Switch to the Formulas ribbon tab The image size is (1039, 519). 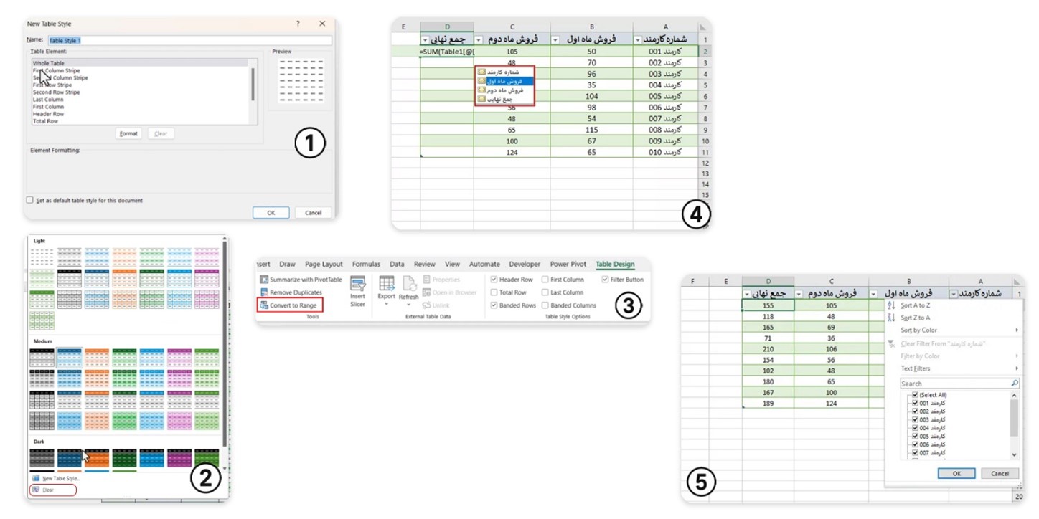click(366, 264)
